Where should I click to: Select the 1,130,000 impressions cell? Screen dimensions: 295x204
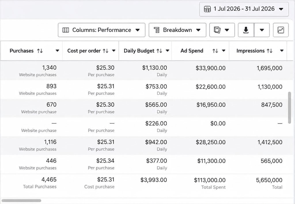(270, 87)
